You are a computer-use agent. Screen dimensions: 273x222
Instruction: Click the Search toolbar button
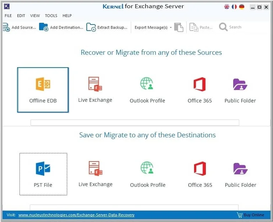pos(230,27)
